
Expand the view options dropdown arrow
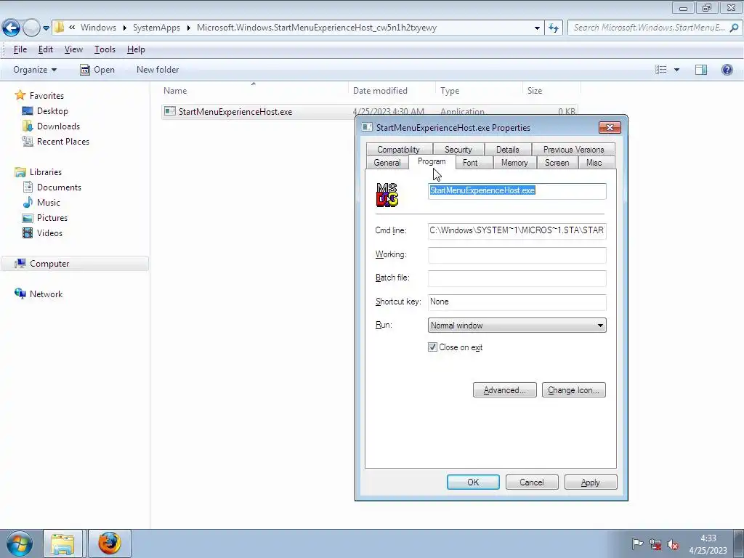(x=676, y=70)
